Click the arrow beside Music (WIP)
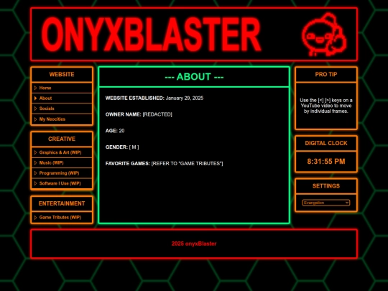 pyautogui.click(x=35, y=163)
